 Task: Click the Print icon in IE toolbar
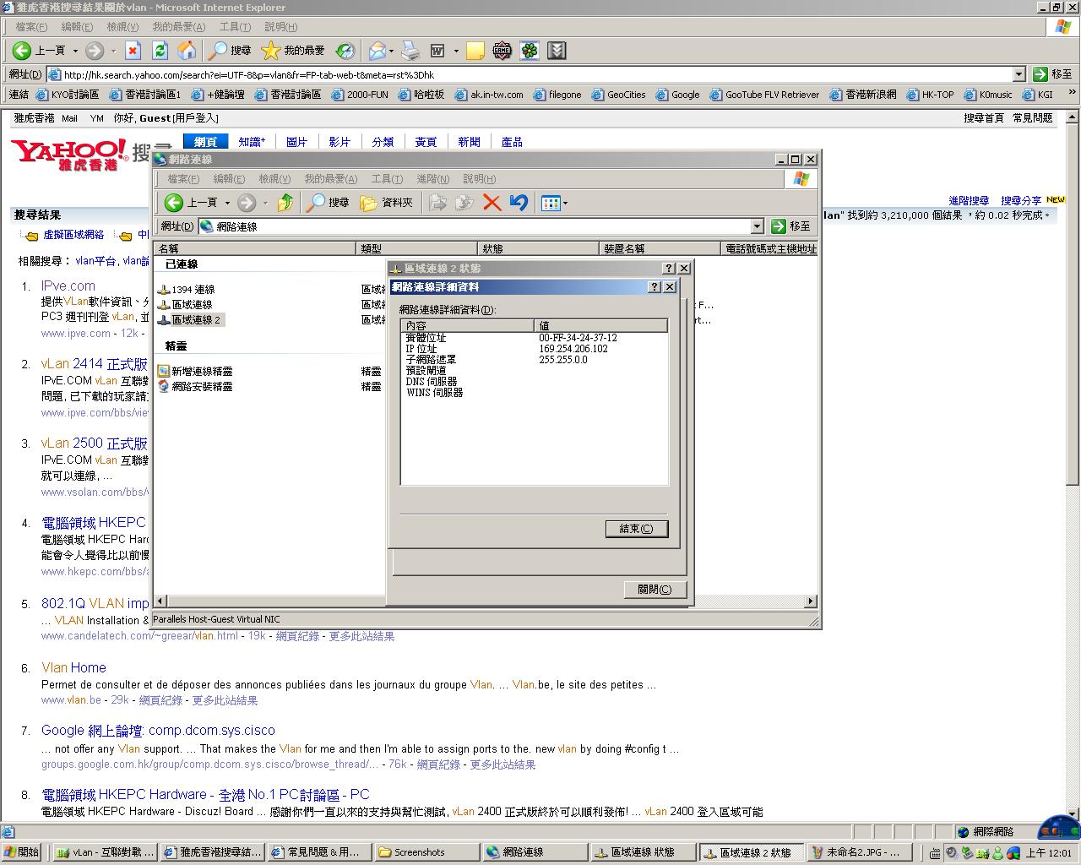(410, 51)
